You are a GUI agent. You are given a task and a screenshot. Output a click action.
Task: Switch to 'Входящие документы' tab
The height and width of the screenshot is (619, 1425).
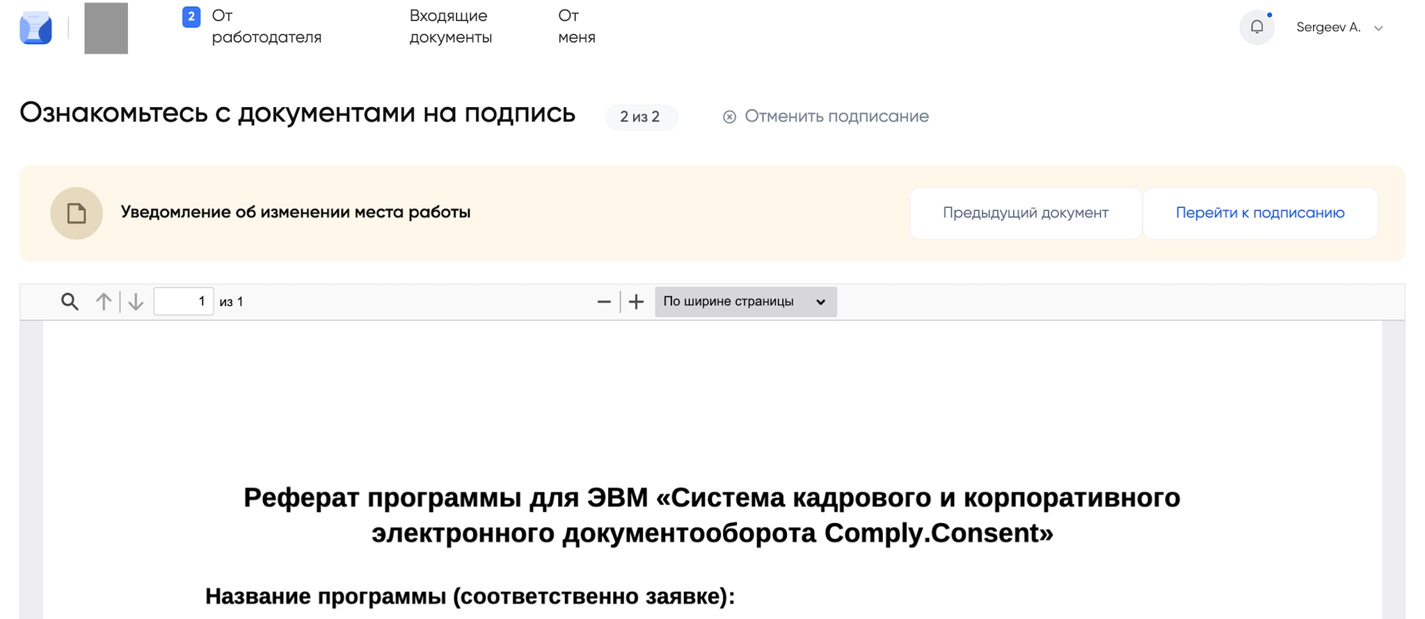pos(450,26)
